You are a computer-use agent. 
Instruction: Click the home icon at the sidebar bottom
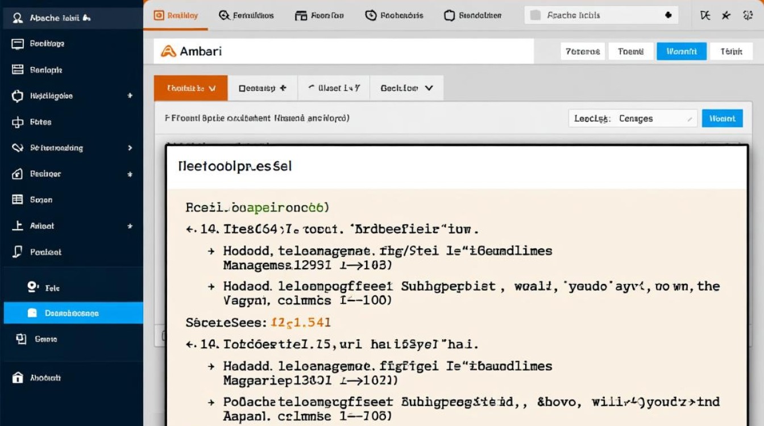[x=18, y=378]
